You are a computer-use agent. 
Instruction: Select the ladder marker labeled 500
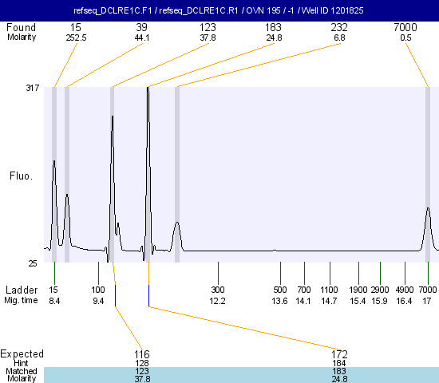(x=280, y=290)
